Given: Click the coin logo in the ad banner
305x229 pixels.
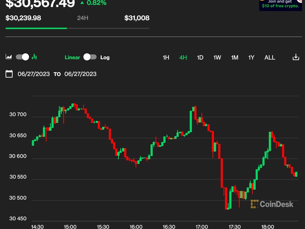Looking at the screenshot, I should point(262,1).
